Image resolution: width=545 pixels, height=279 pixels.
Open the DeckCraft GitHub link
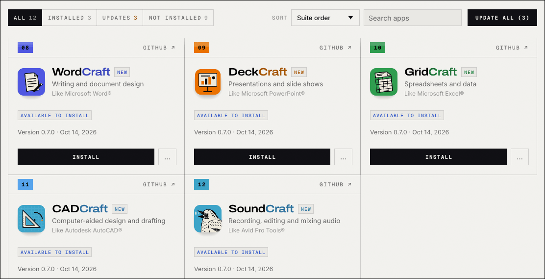[x=336, y=48]
